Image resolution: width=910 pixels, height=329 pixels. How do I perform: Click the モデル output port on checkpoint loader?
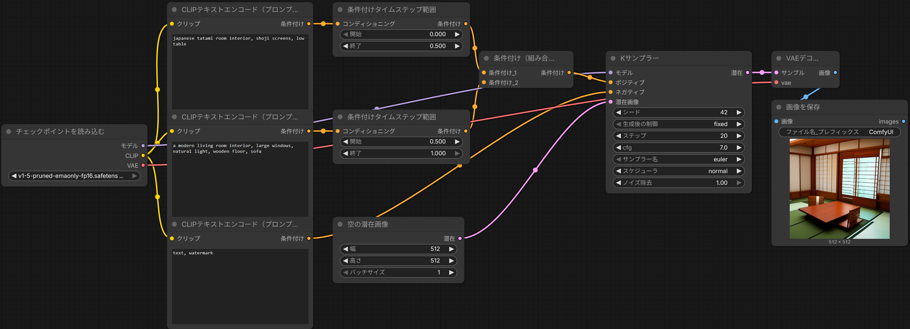[143, 146]
